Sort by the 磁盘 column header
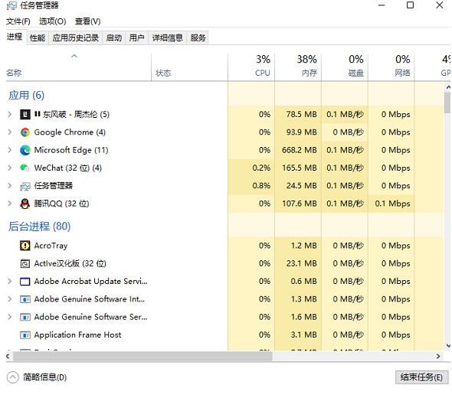The width and height of the screenshot is (452, 398). [345, 67]
